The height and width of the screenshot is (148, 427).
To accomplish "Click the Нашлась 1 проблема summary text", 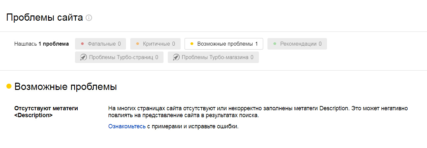I will point(41,44).
